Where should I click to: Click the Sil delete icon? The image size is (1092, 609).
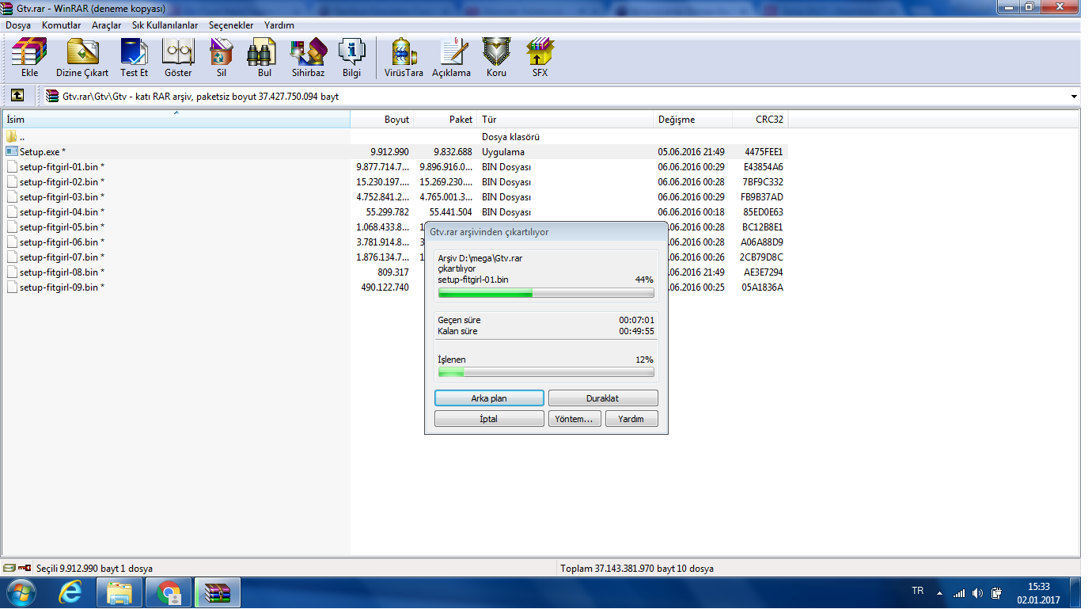tap(222, 58)
